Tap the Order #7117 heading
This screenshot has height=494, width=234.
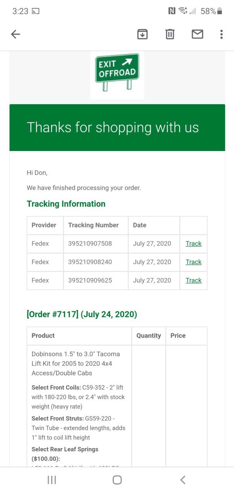pyautogui.click(x=82, y=314)
